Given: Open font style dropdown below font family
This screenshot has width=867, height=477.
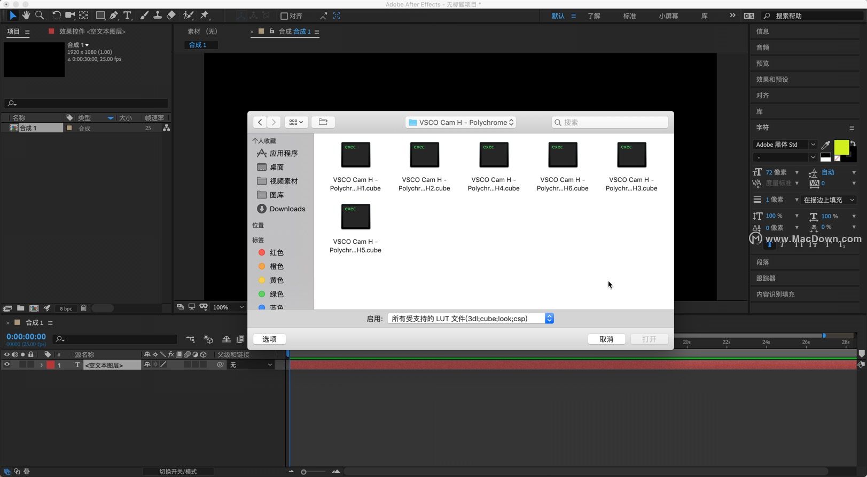Looking at the screenshot, I should (785, 157).
